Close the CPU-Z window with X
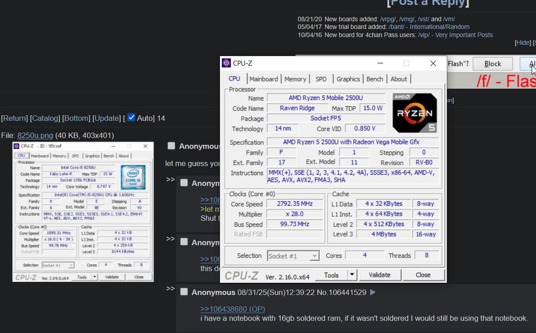 tap(433, 63)
